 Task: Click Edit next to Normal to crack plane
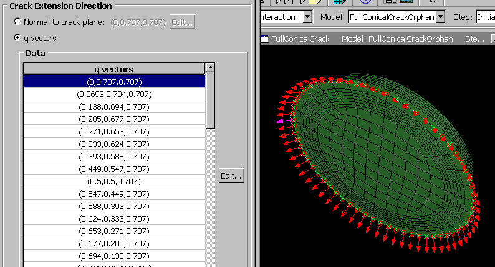tap(182, 22)
